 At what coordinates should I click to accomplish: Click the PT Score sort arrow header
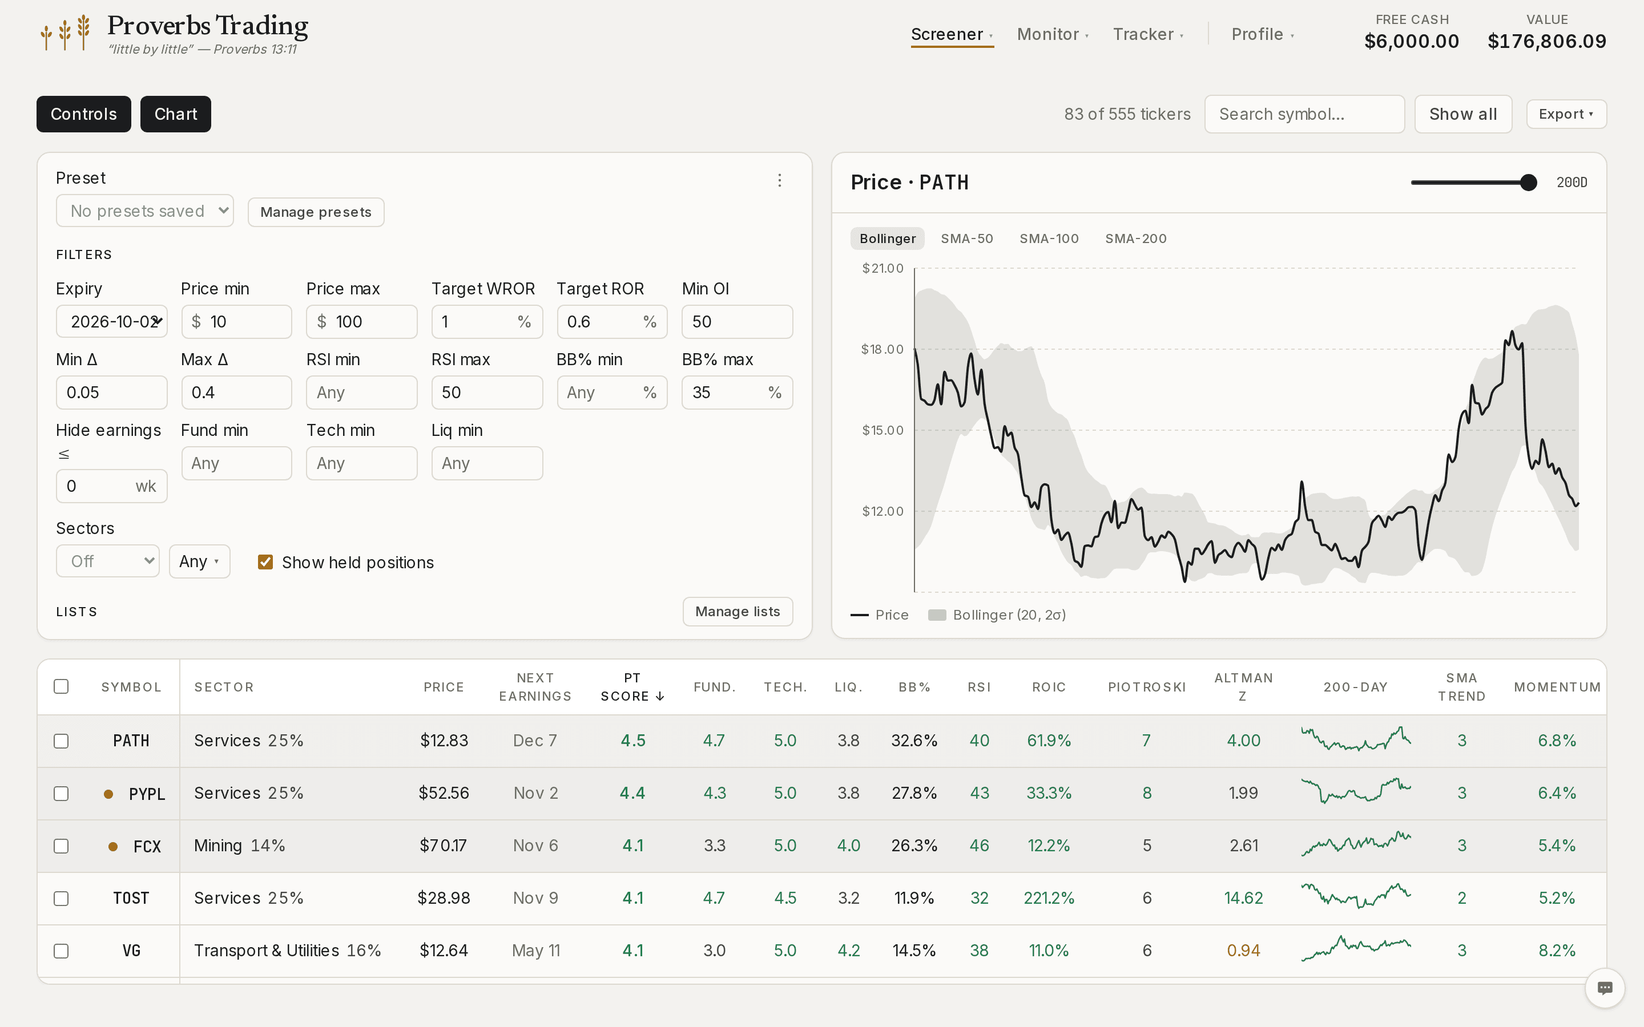tap(632, 687)
